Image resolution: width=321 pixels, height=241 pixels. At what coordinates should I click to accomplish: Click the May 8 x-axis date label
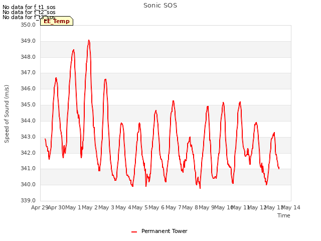(x=190, y=207)
